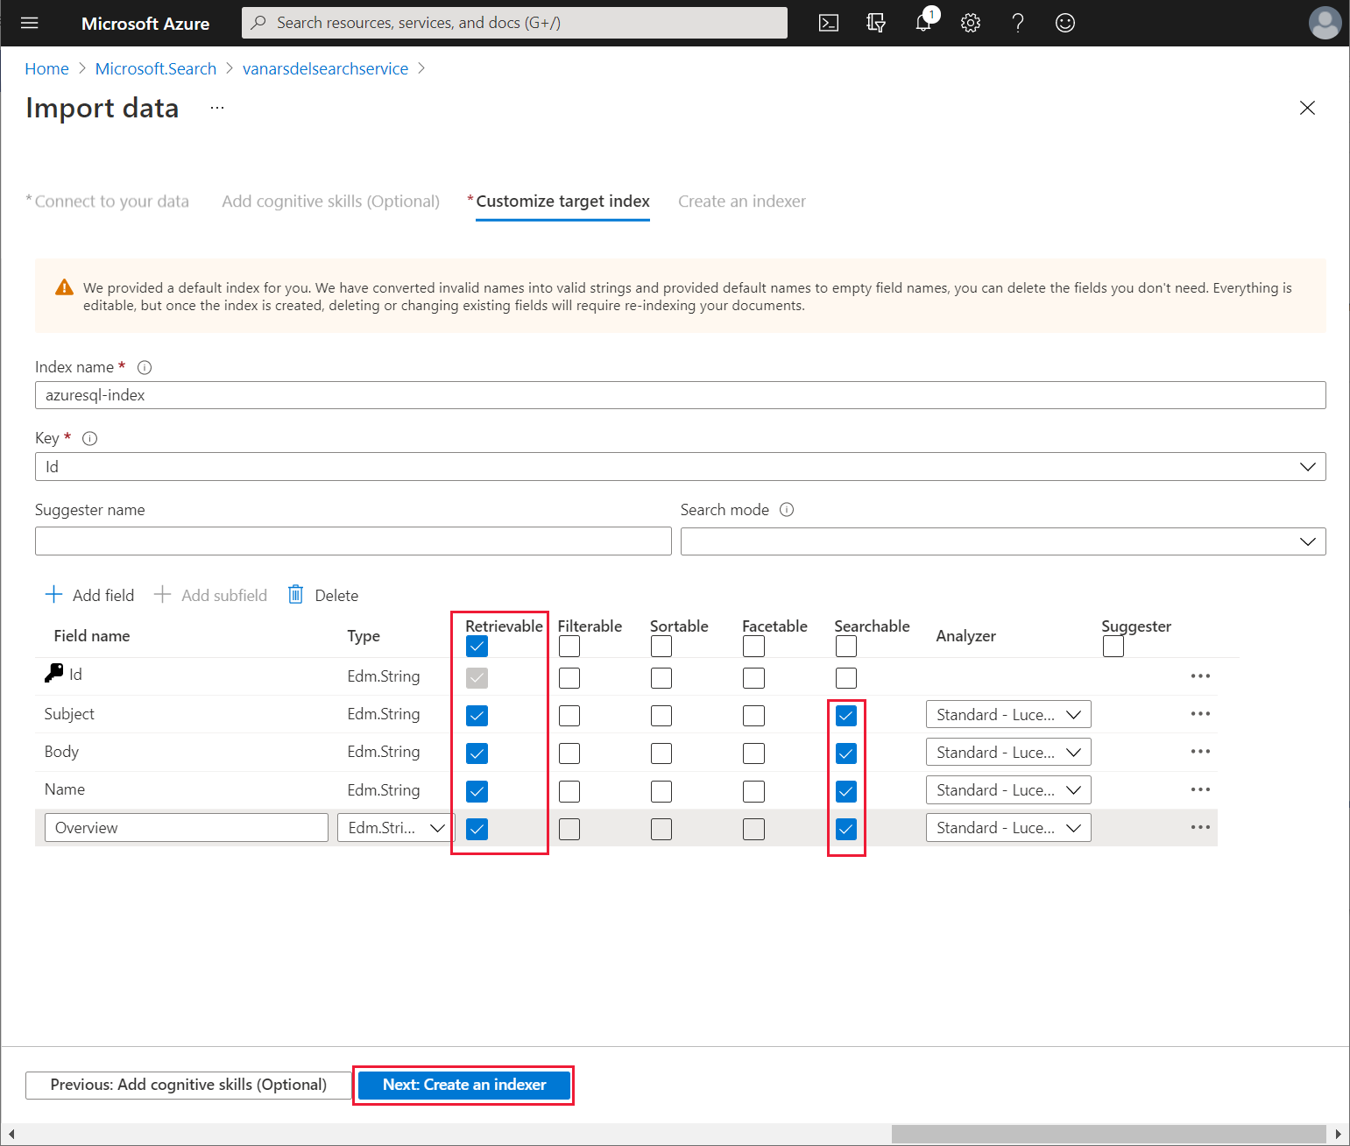Open the Search mode dropdown
Screen dimensions: 1350x1146
click(x=1002, y=541)
